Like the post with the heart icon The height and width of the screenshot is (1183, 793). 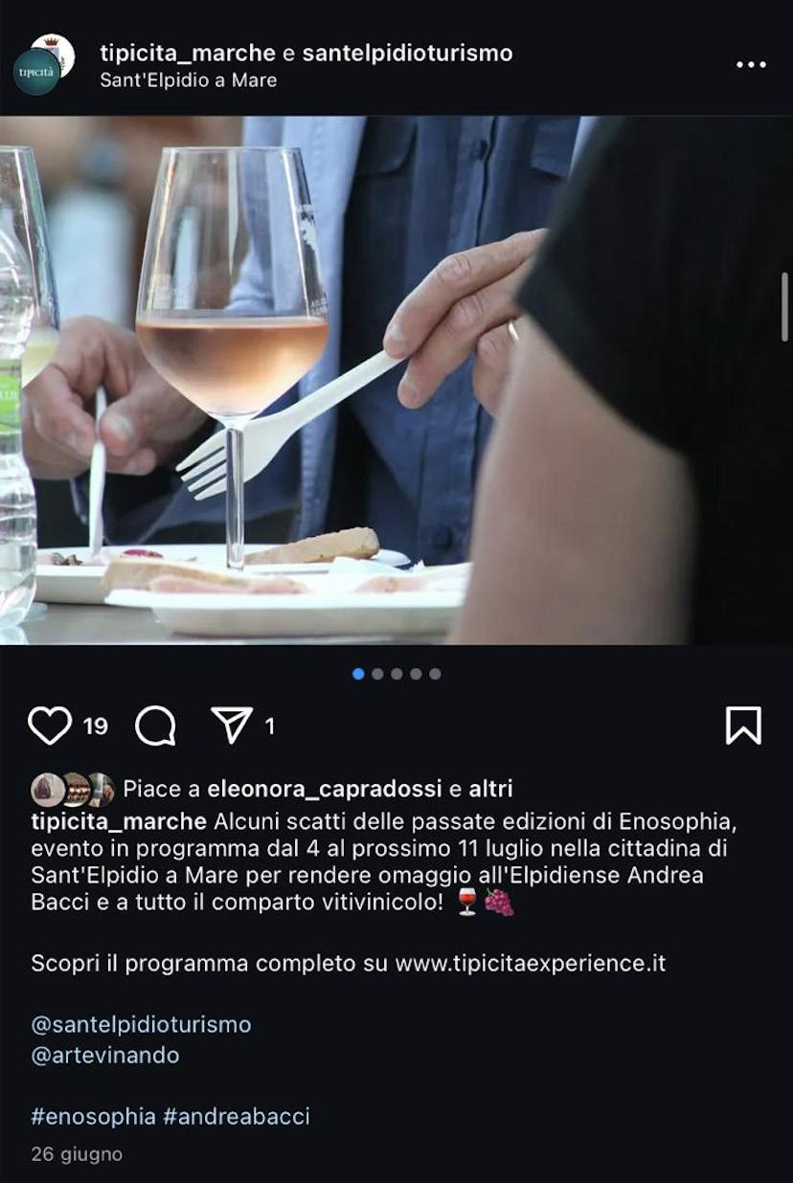pos(50,725)
